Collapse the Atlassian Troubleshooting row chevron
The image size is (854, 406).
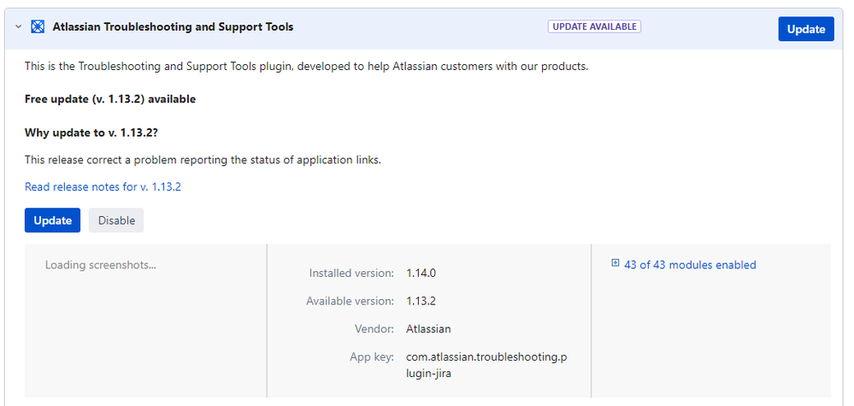19,26
